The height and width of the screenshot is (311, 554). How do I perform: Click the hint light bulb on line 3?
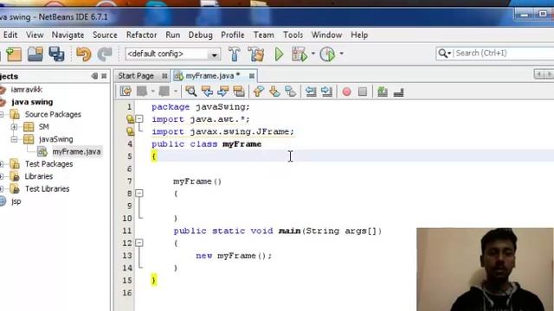pyautogui.click(x=131, y=131)
